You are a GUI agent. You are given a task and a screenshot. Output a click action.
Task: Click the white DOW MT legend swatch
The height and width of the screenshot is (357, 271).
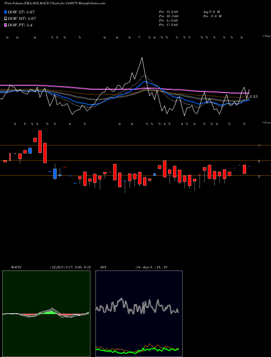click(x=5, y=19)
